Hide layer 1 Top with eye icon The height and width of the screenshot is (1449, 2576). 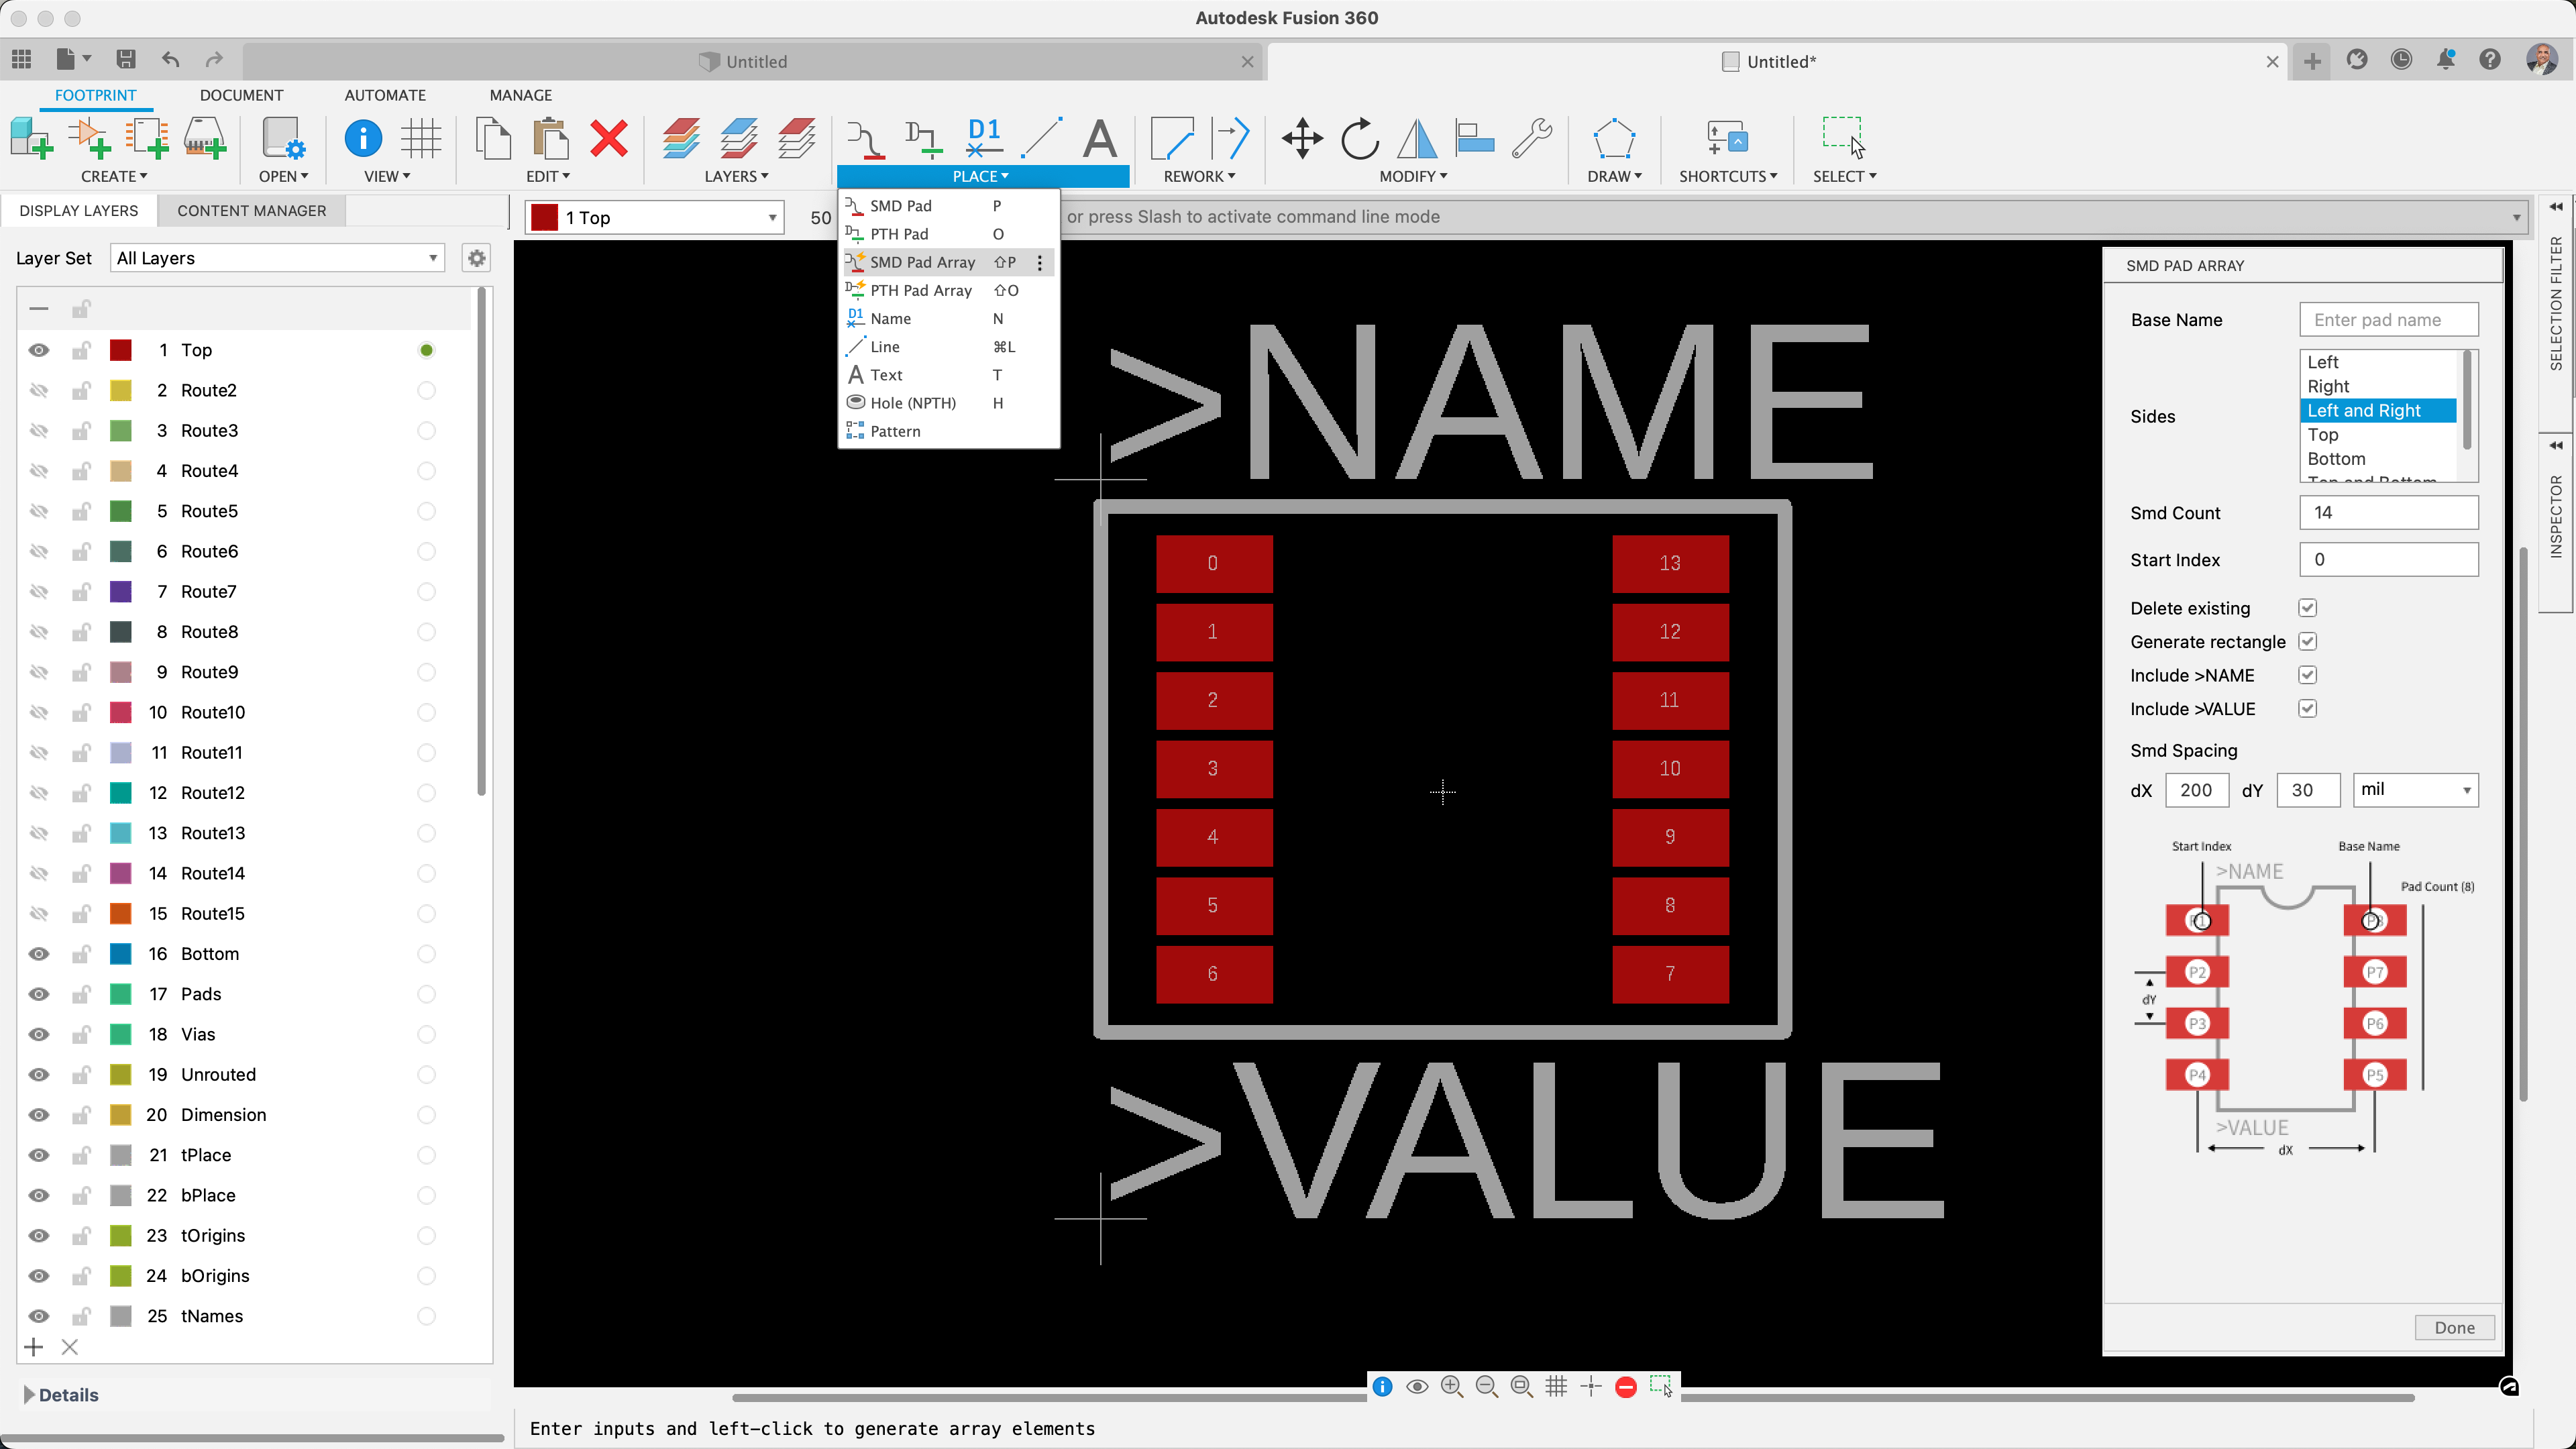click(38, 350)
